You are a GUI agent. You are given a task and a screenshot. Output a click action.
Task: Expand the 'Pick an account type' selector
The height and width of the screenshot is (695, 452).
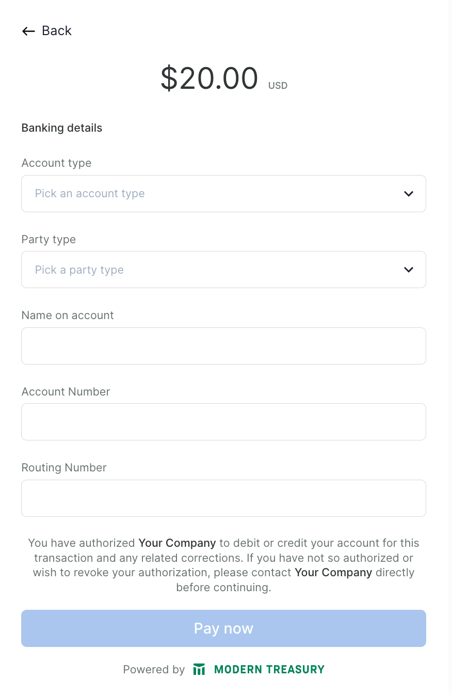pos(223,194)
